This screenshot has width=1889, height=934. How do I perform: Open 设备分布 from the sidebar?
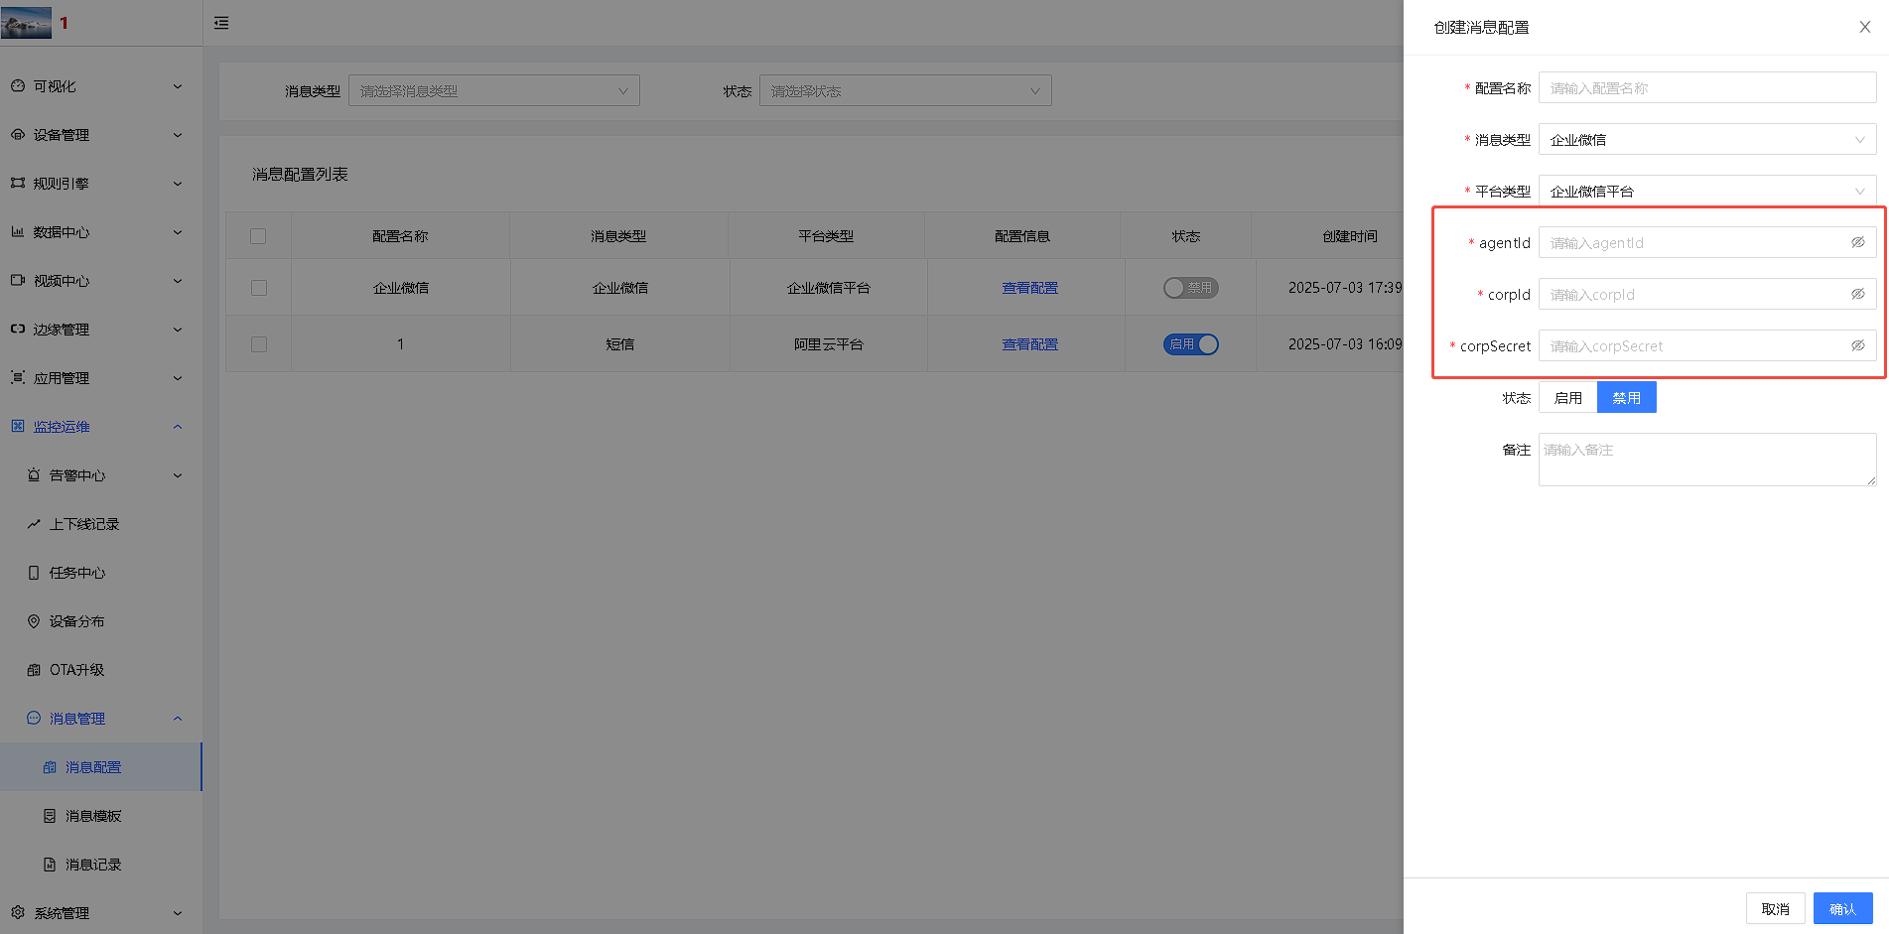pyautogui.click(x=76, y=621)
